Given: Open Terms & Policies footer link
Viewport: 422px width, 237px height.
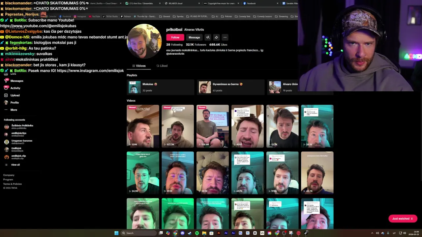Looking at the screenshot, I should (x=12, y=184).
